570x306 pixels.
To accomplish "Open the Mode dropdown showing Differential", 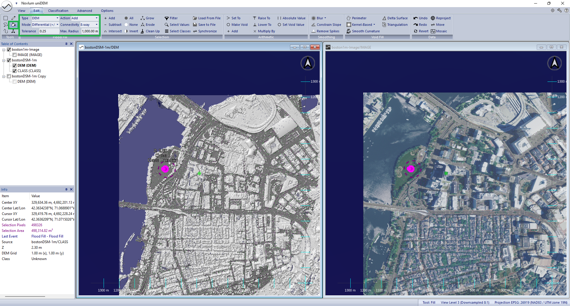I will tap(45, 25).
